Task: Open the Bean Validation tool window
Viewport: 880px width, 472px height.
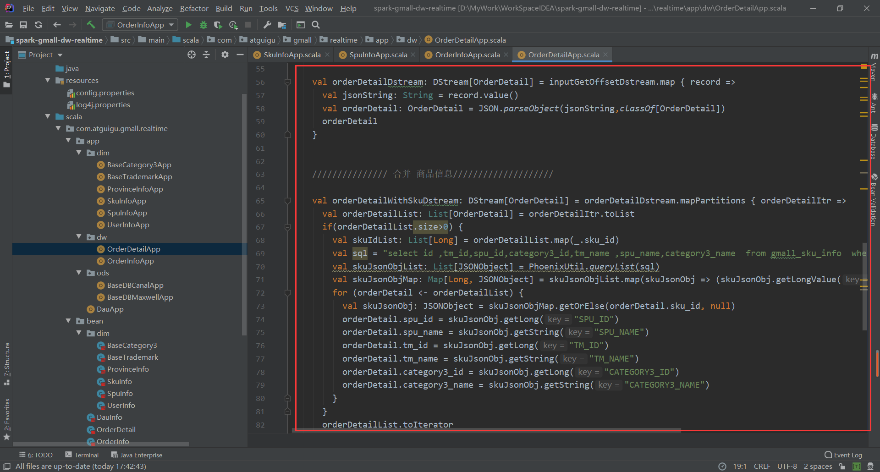Action: [874, 200]
